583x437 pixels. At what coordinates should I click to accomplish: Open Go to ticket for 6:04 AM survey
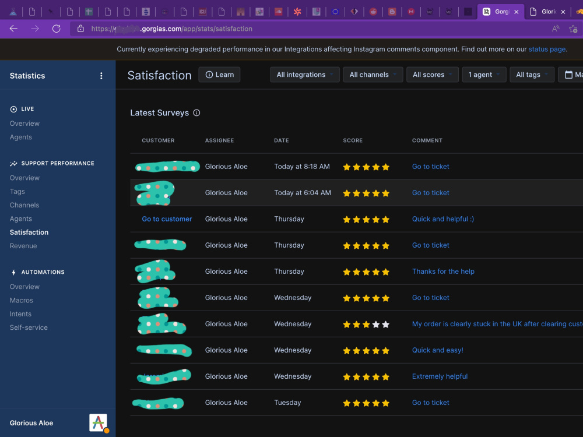[431, 193]
